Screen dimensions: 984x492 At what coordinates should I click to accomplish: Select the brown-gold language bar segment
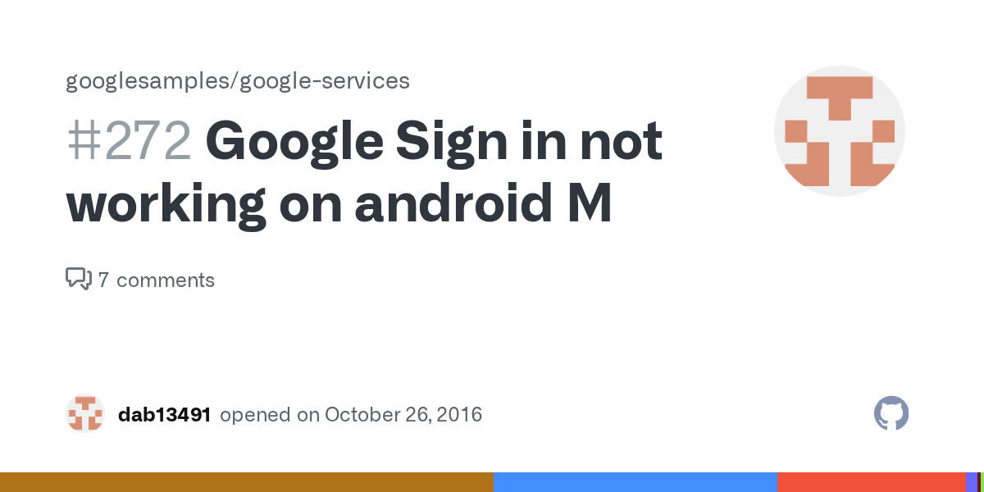coord(246,482)
